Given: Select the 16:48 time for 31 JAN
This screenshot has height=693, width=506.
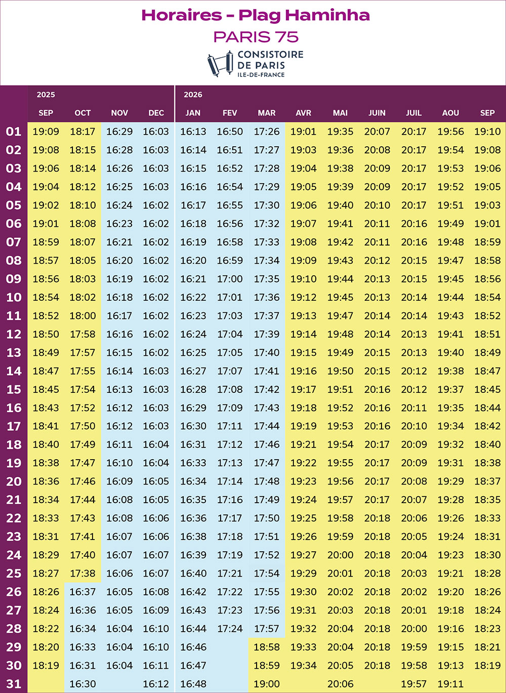Looking at the screenshot, I should [x=193, y=684].
